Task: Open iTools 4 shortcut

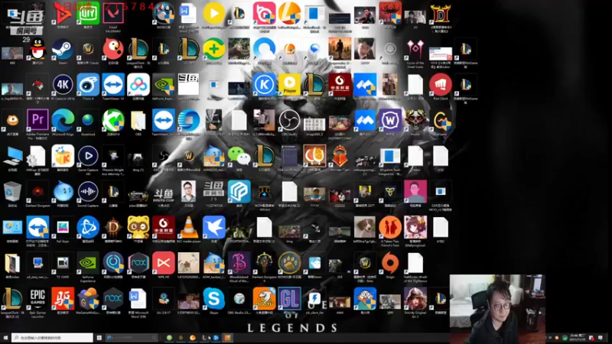Action: click(88, 85)
